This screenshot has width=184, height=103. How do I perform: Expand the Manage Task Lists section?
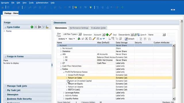click(5, 86)
